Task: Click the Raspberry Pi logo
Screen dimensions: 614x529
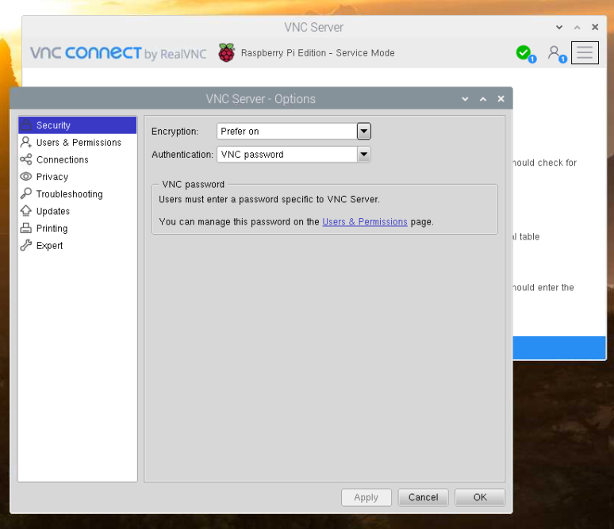Action: 226,52
